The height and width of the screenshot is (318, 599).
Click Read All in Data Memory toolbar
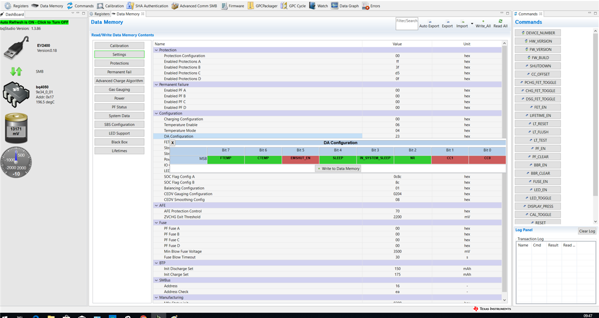coord(500,24)
